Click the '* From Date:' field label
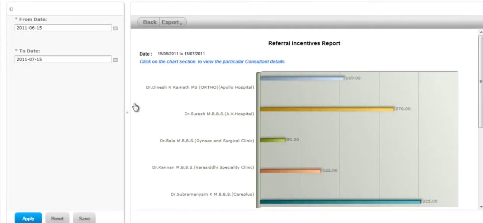This screenshot has width=483, height=223. (30, 19)
